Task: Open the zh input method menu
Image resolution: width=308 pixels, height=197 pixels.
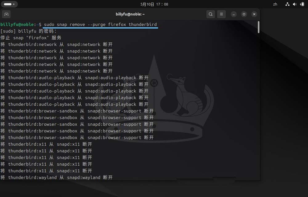Action: (275, 4)
